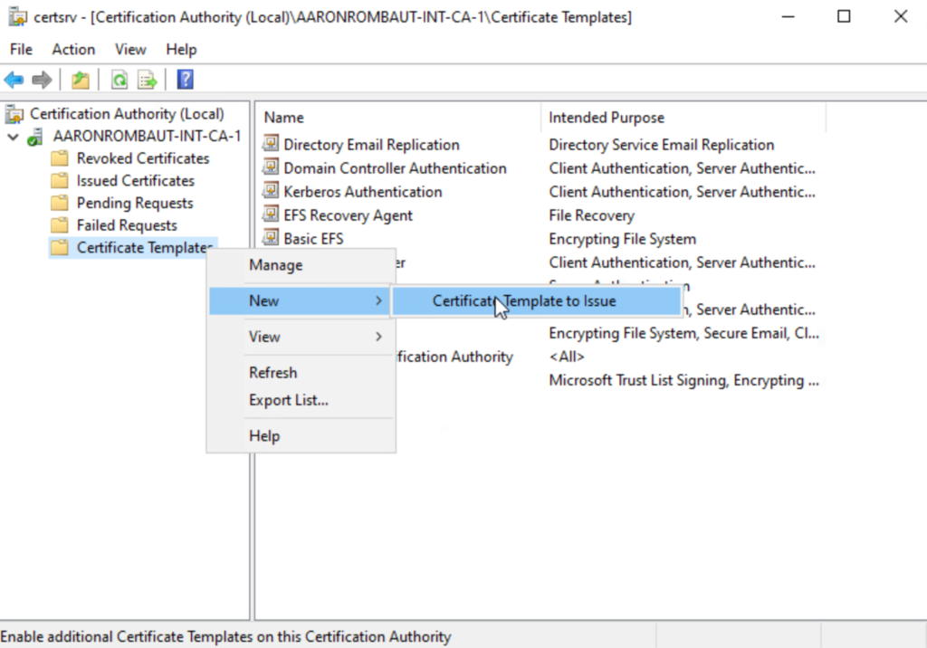Screen dimensions: 927x648
Task: Sort by the Intended Purpose column header
Action: click(606, 118)
